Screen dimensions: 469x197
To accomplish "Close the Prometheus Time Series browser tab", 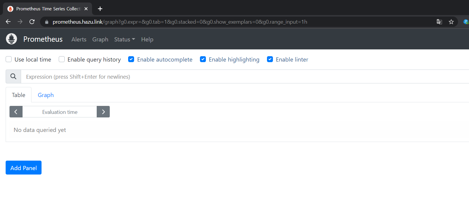I will pyautogui.click(x=86, y=9).
